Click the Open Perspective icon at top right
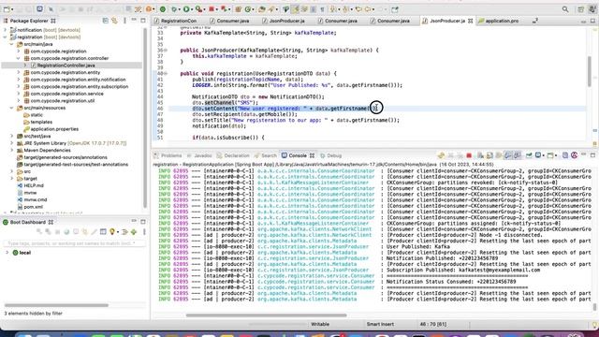This screenshot has height=337, width=599. click(x=580, y=9)
